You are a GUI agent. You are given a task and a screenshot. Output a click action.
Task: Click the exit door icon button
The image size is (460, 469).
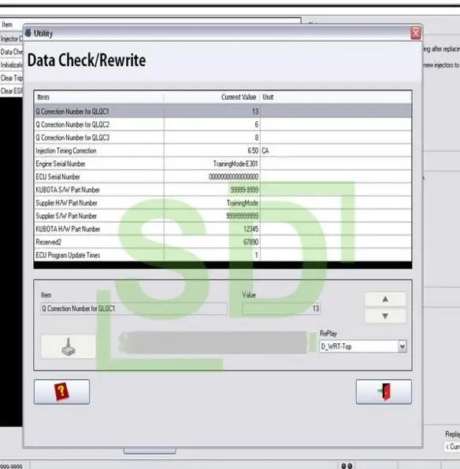pyautogui.click(x=384, y=392)
